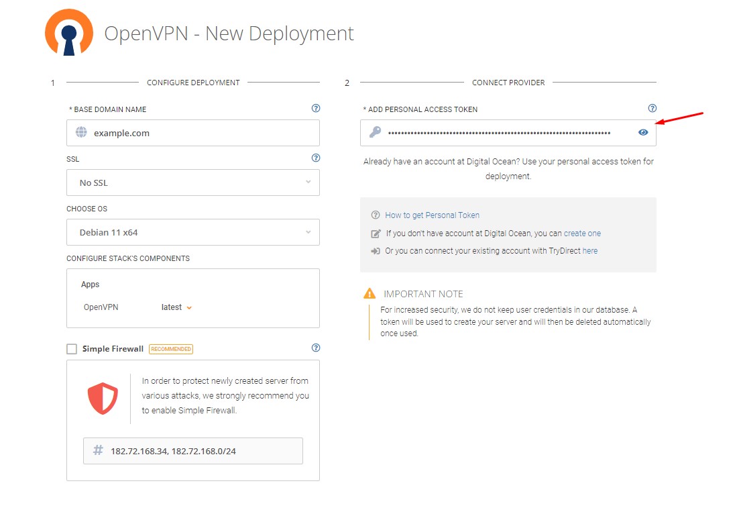Open How to get Personal Token link
This screenshot has width=739, height=514.
[432, 215]
